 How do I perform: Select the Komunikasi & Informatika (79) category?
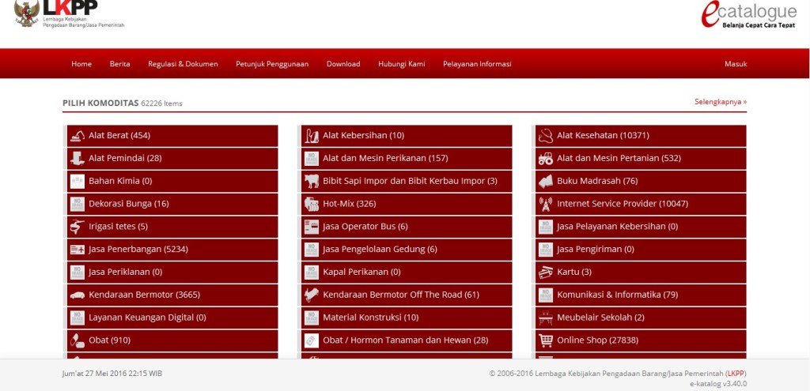click(606, 295)
